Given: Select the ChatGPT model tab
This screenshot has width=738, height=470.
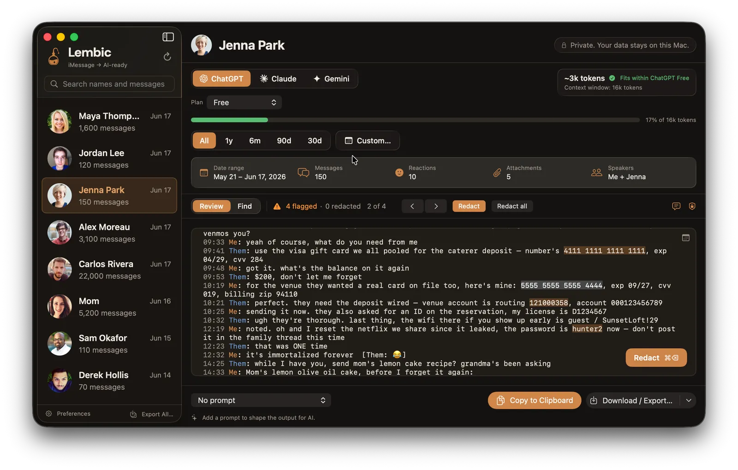Looking at the screenshot, I should pos(221,79).
